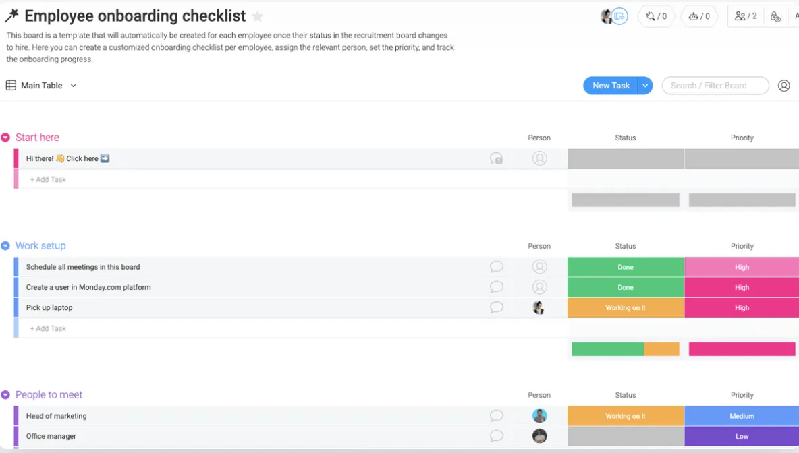799x453 pixels.
Task: Open the comment bubble for Pick up laptop
Action: [x=496, y=307]
